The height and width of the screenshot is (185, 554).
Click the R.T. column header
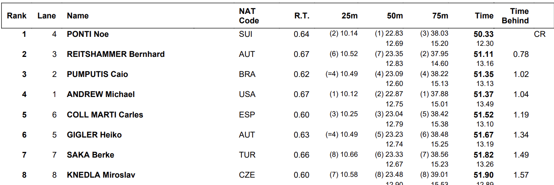pyautogui.click(x=302, y=16)
